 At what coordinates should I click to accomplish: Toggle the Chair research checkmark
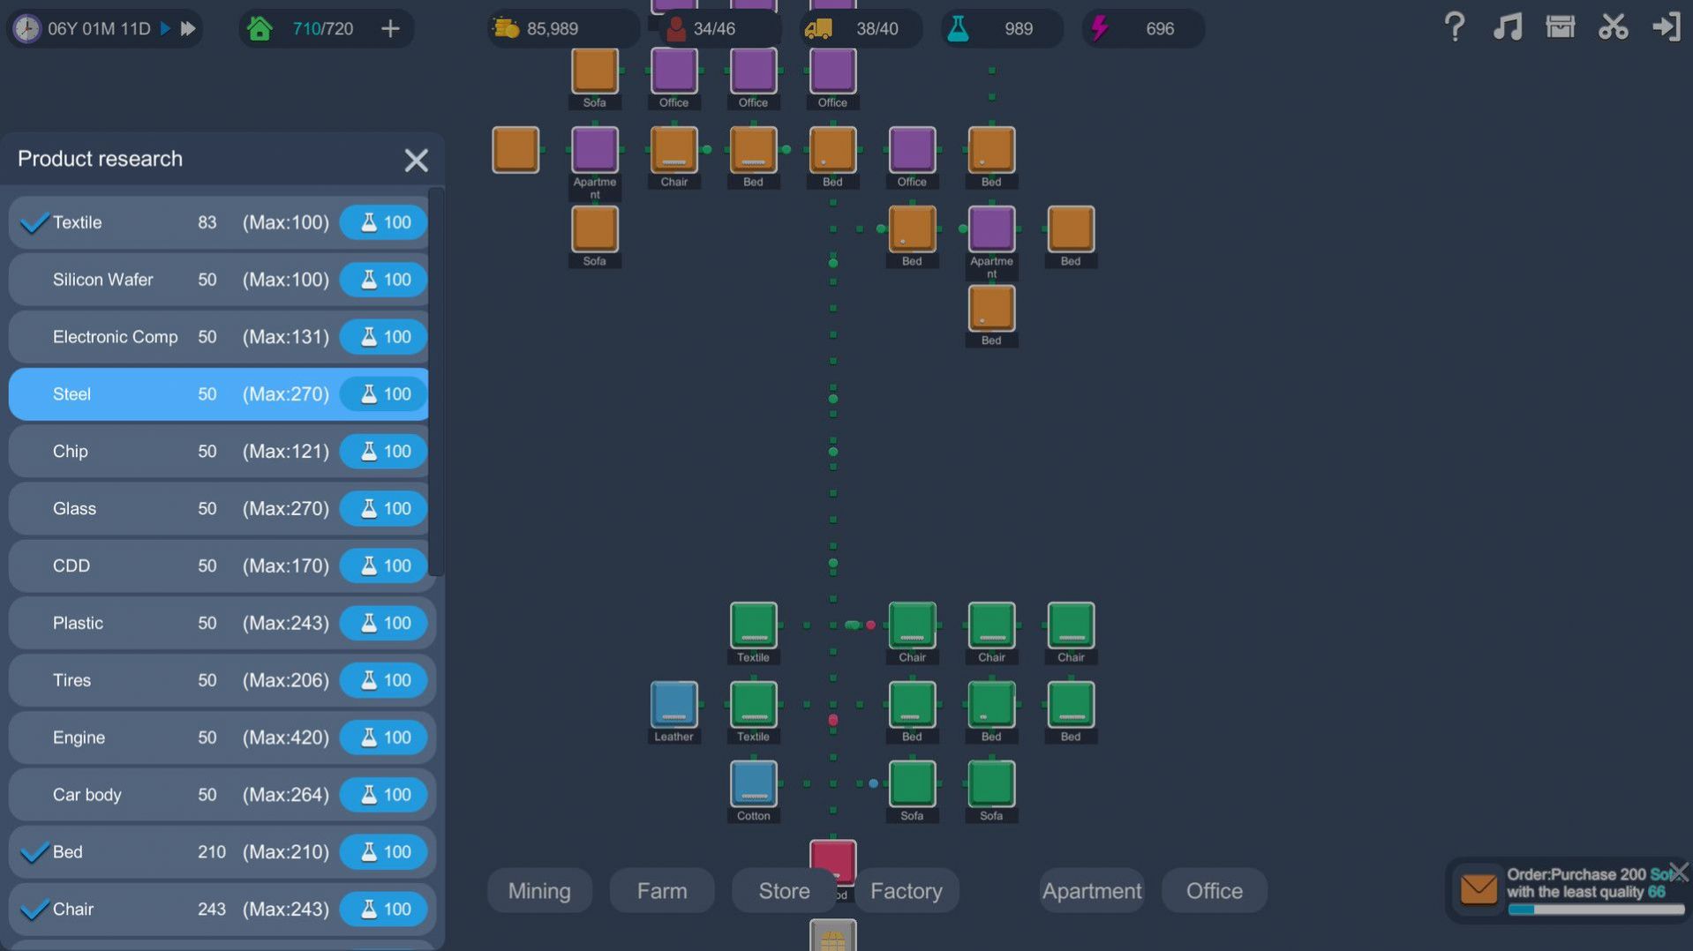pyautogui.click(x=34, y=910)
